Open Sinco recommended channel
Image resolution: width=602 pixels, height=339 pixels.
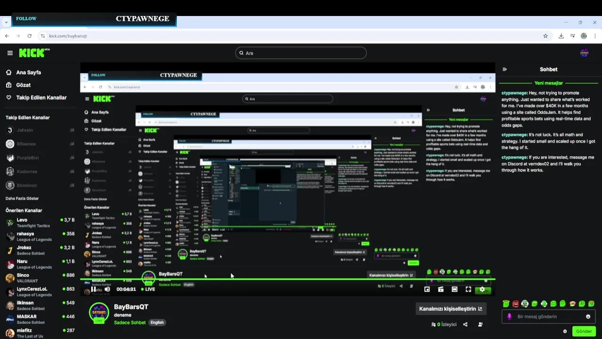pyautogui.click(x=40, y=278)
